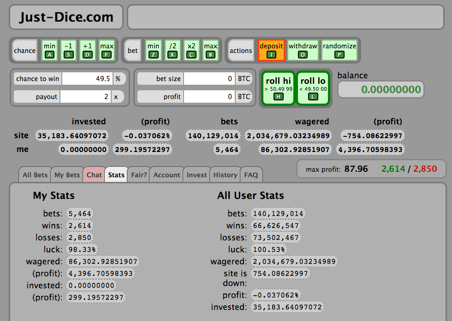Click All User Stats bets value

click(278, 214)
